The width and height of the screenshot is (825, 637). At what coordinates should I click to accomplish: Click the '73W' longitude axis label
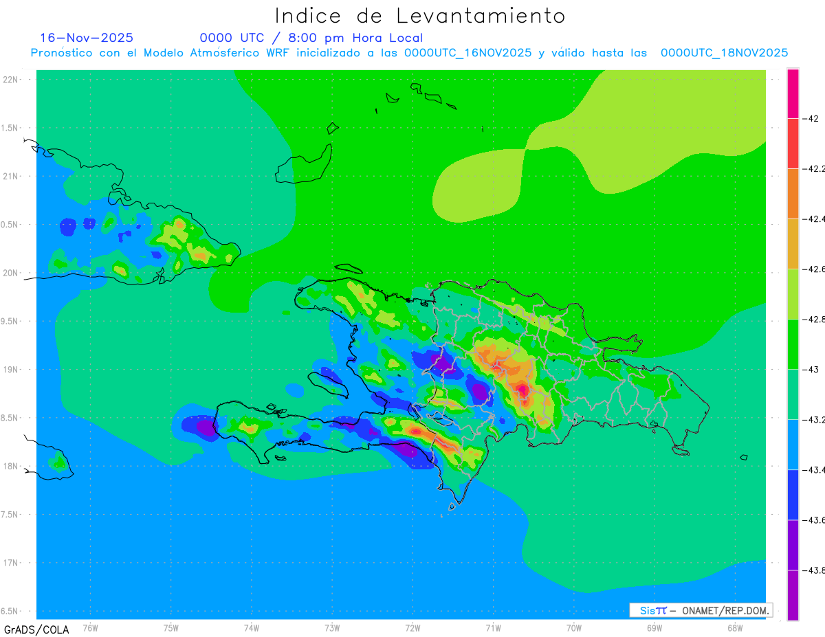[x=332, y=627]
